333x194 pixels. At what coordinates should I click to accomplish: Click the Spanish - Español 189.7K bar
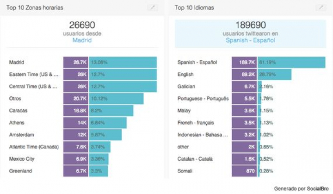[278, 63]
